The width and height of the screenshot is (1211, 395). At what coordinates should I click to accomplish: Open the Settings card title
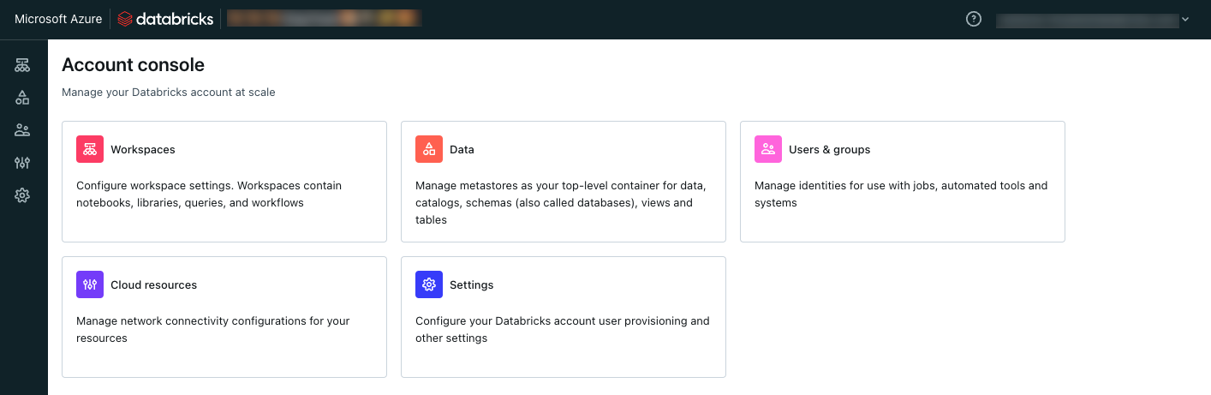tap(471, 285)
